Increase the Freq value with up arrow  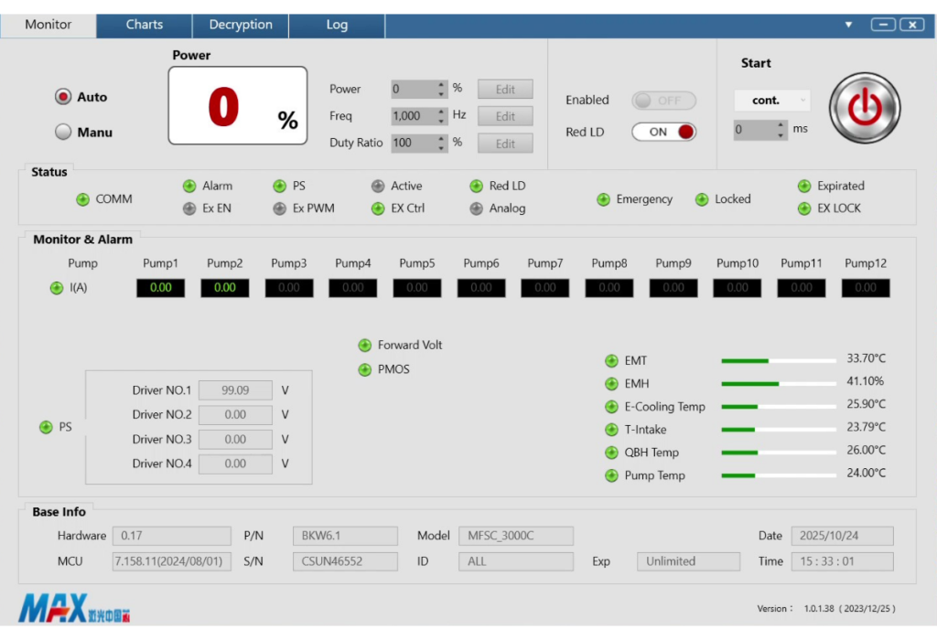(x=441, y=112)
